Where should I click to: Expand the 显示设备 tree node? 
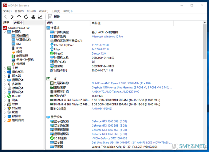pos(5,80)
